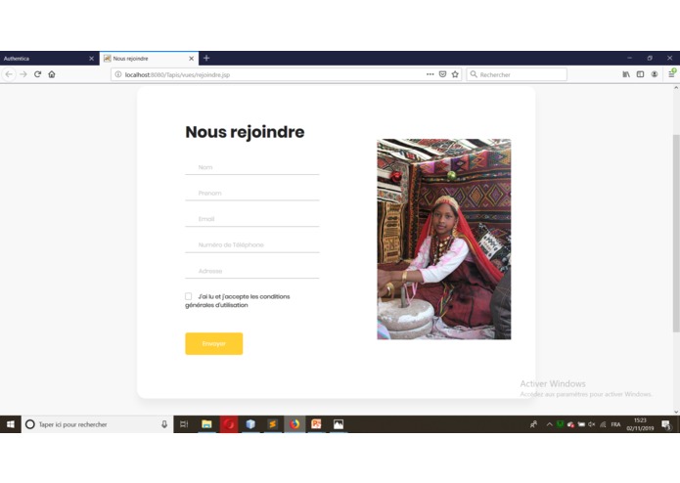Viewport: 680px width, 483px height.
Task: Select the Nous rejoindre tab
Action: (149, 59)
